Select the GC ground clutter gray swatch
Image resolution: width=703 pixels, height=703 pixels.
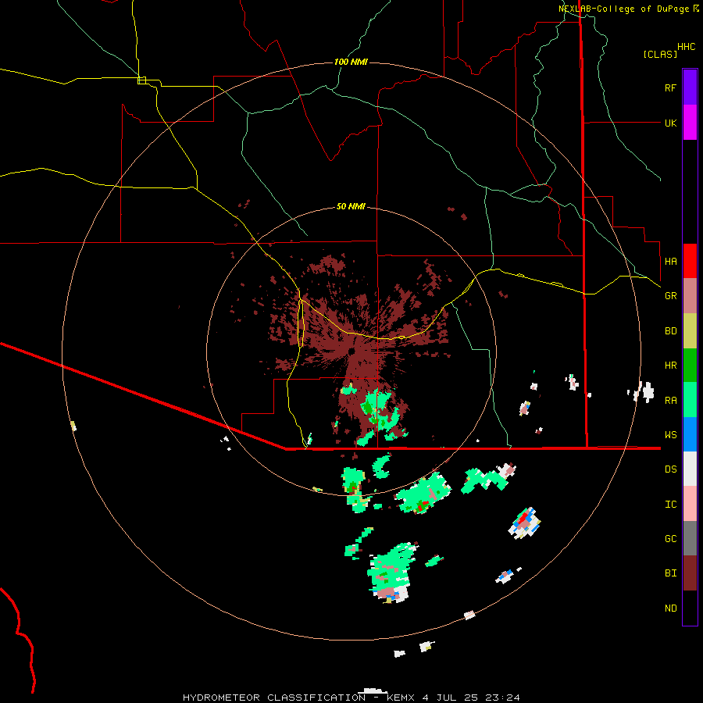click(690, 538)
